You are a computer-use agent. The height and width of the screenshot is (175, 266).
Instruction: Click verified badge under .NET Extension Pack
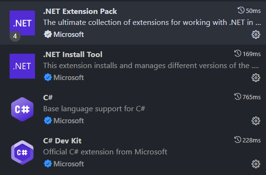(x=47, y=35)
